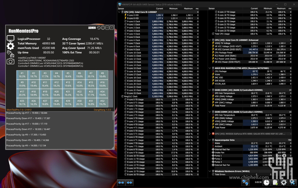Click 'DangWang 1.0.0' label
The width and height of the screenshot is (298, 188).
(102, 110)
